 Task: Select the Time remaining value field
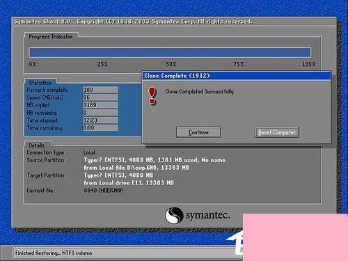tap(101, 128)
